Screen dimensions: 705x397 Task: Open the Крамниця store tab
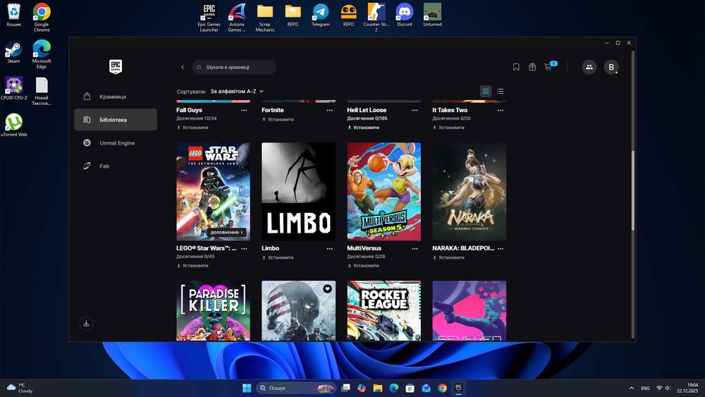click(116, 97)
